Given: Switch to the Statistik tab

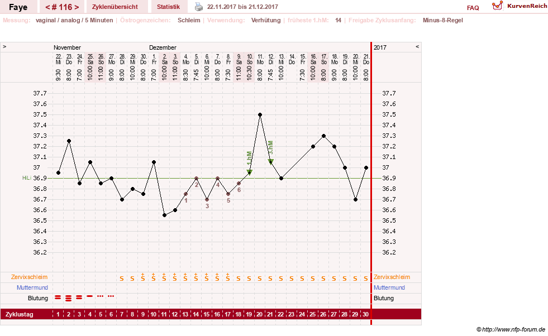Looking at the screenshot, I should click(x=169, y=7).
